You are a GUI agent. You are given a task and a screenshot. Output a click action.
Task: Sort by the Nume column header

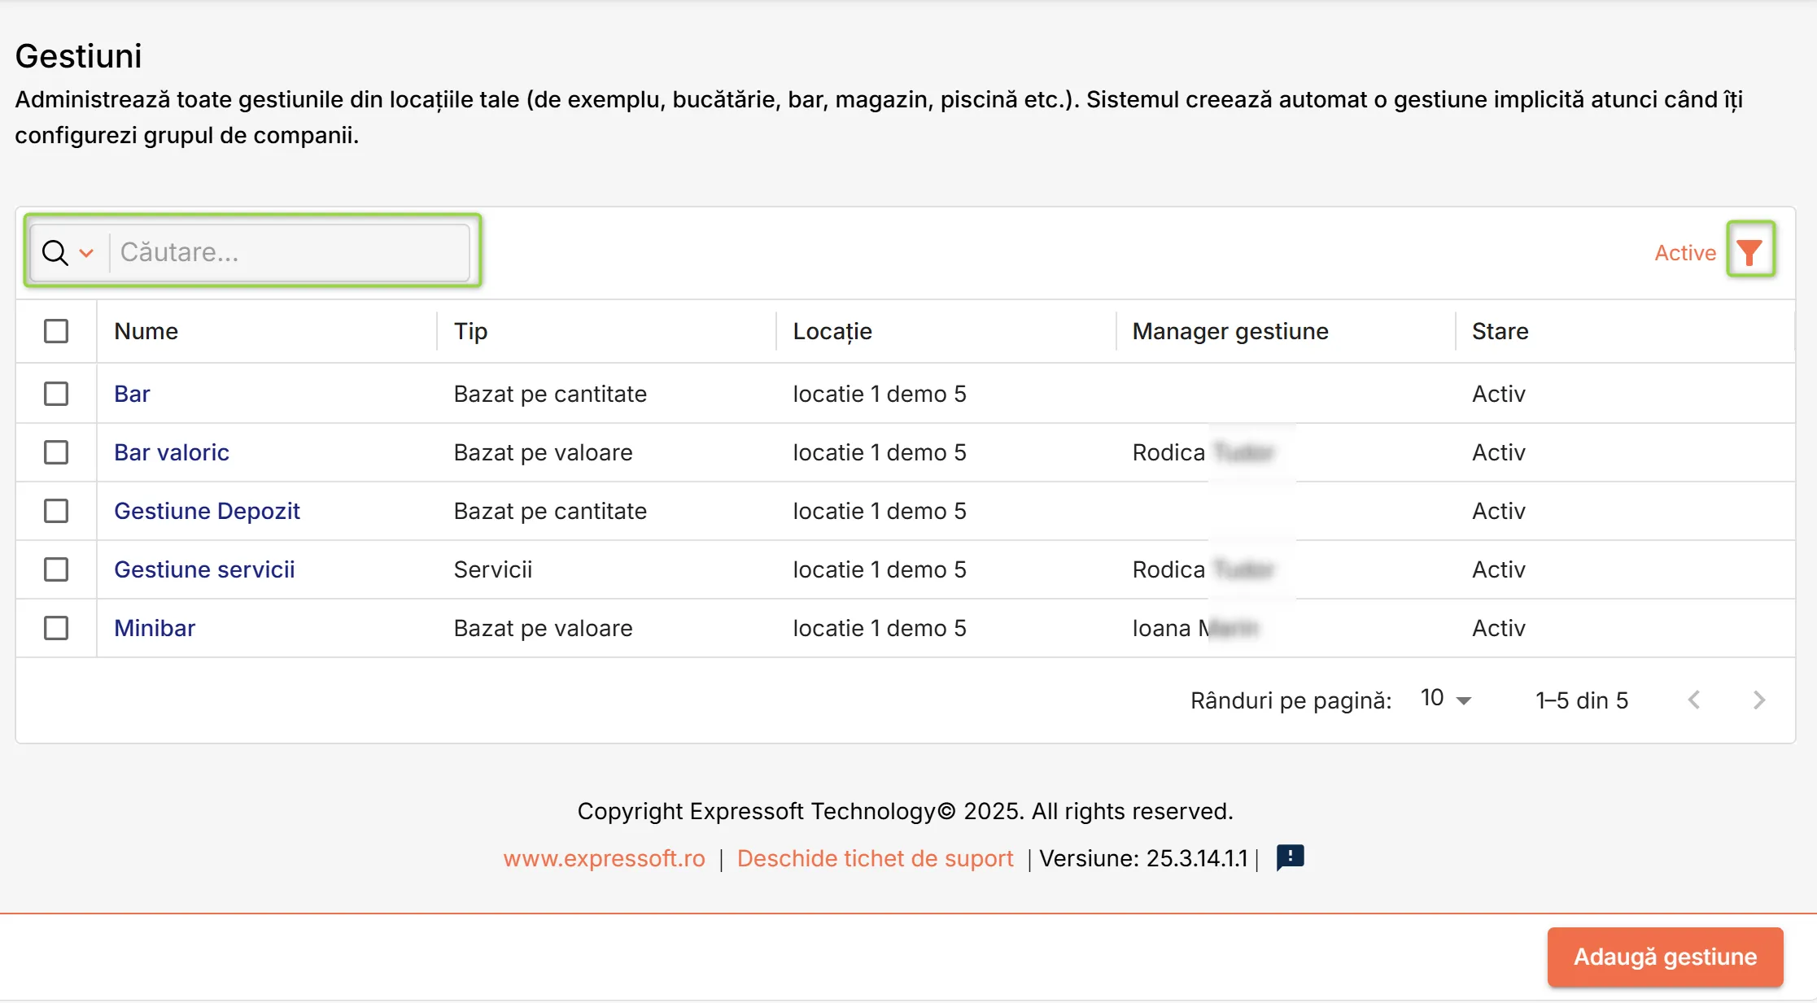(146, 331)
